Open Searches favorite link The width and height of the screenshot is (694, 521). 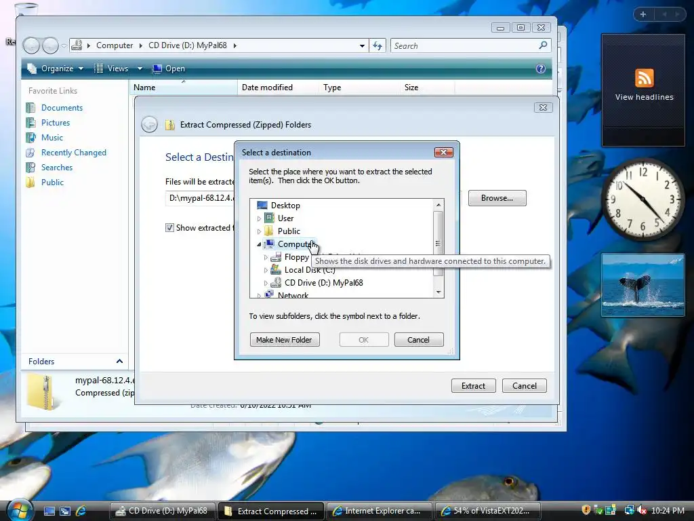tap(57, 168)
